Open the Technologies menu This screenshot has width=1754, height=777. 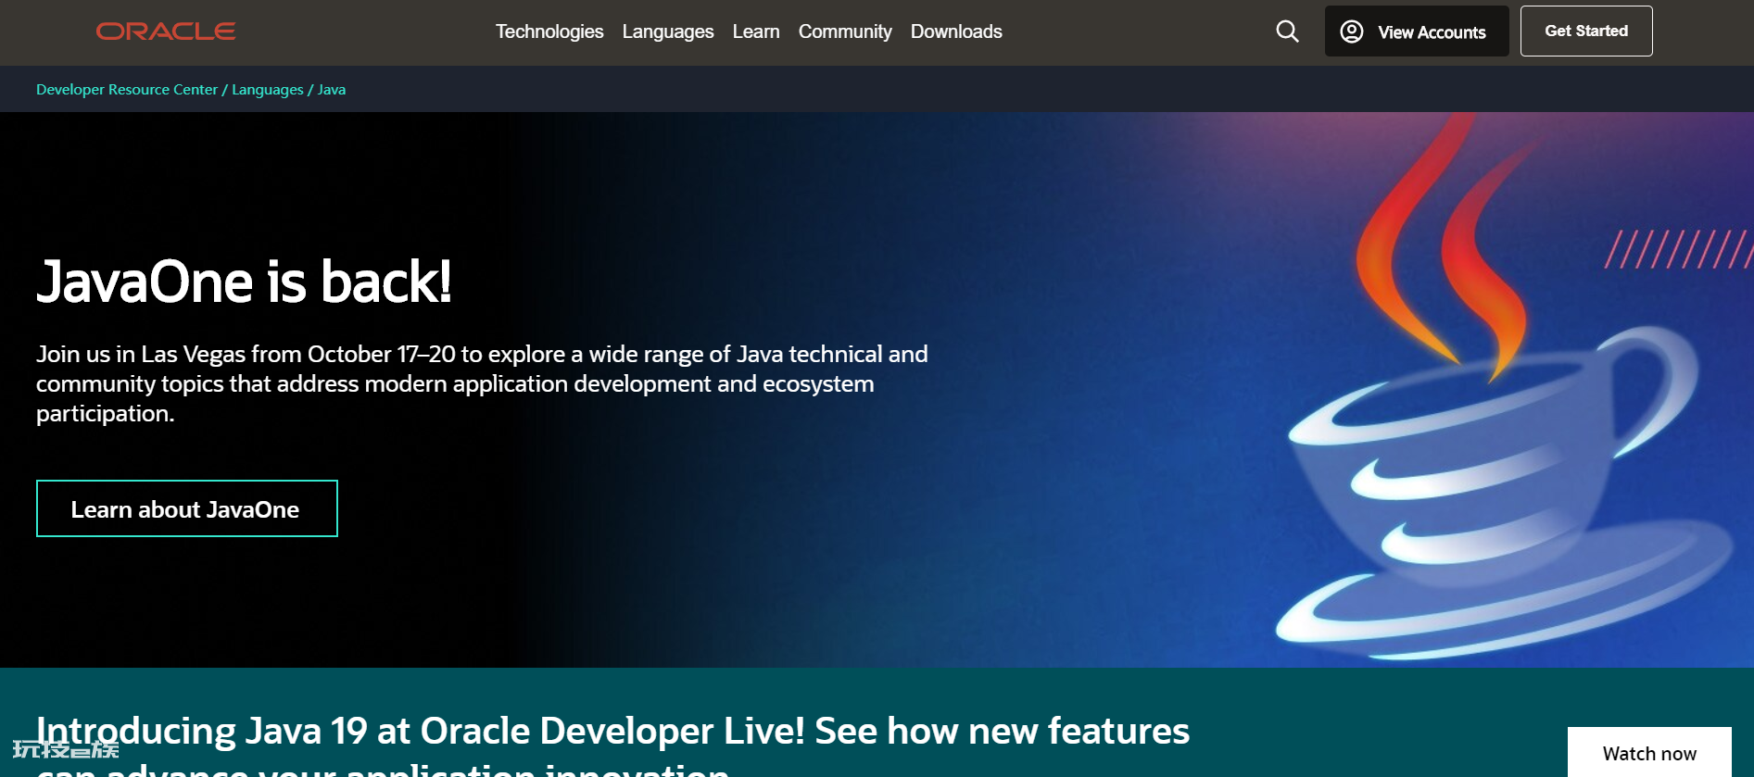549,31
